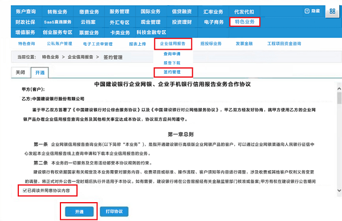Select 工程项目资金咨询 submenu
342x221 pixels.
pyautogui.click(x=284, y=44)
